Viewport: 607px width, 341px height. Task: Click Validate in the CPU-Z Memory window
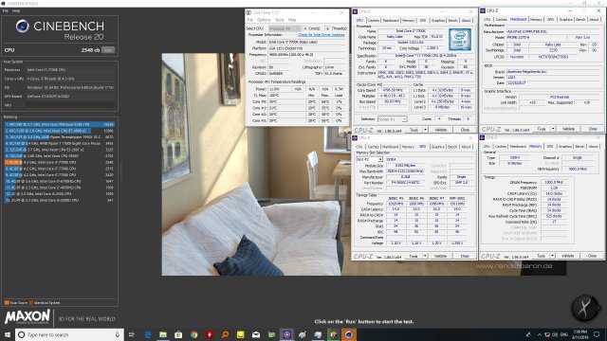coord(568,256)
